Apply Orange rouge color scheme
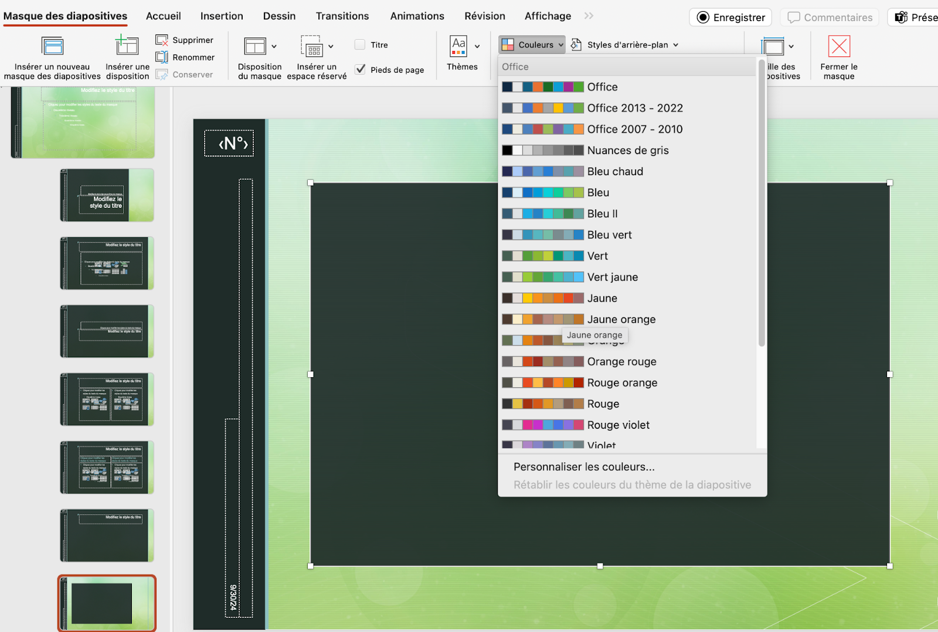The width and height of the screenshot is (938, 632). point(627,361)
